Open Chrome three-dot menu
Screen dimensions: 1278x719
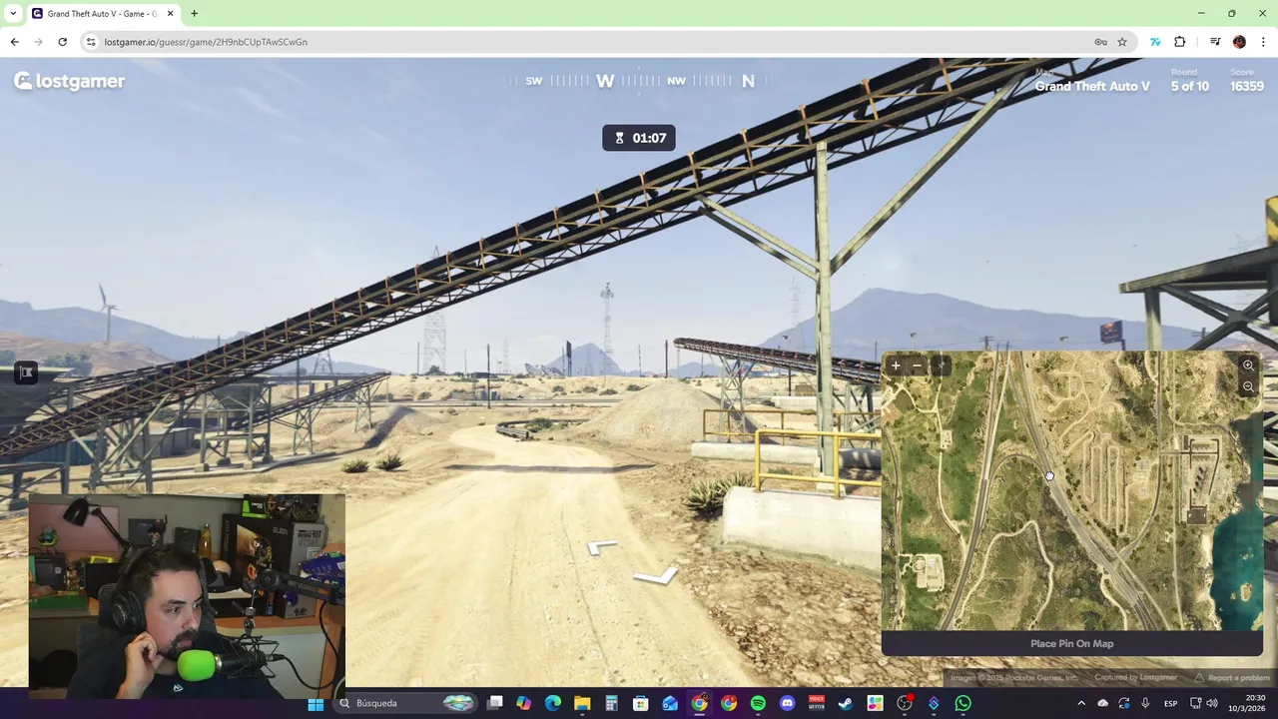coord(1263,42)
